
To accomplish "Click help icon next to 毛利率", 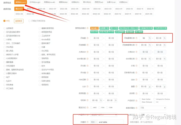I will point(87,100).
